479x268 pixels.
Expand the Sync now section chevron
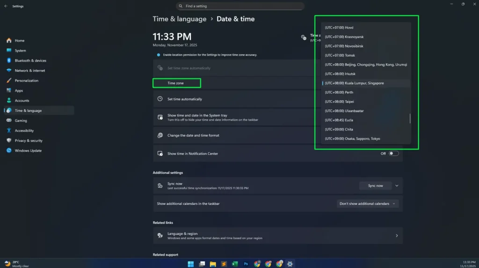[x=397, y=186]
